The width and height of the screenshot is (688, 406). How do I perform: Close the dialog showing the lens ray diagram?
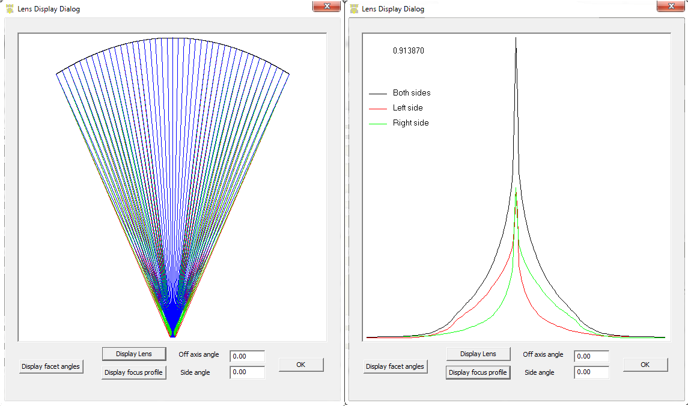tap(327, 6)
